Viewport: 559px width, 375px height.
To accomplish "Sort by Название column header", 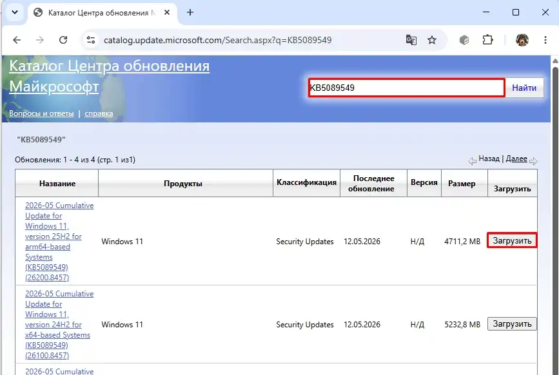I will (57, 184).
